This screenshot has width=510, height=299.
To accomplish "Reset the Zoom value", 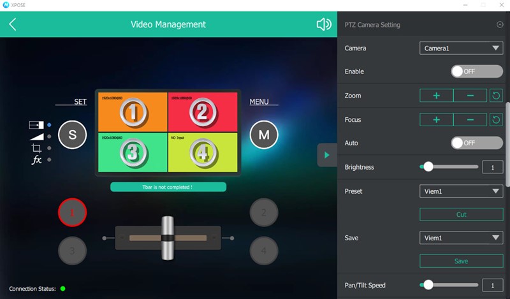I will [x=496, y=96].
